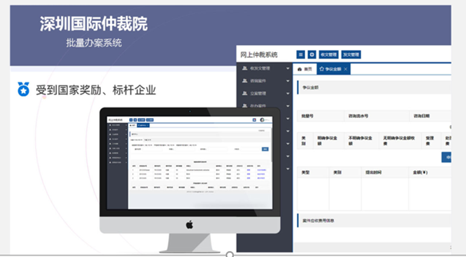This screenshot has height=257, width=466.
Task: Click the 咨询日期 column header
Action: pos(422,116)
